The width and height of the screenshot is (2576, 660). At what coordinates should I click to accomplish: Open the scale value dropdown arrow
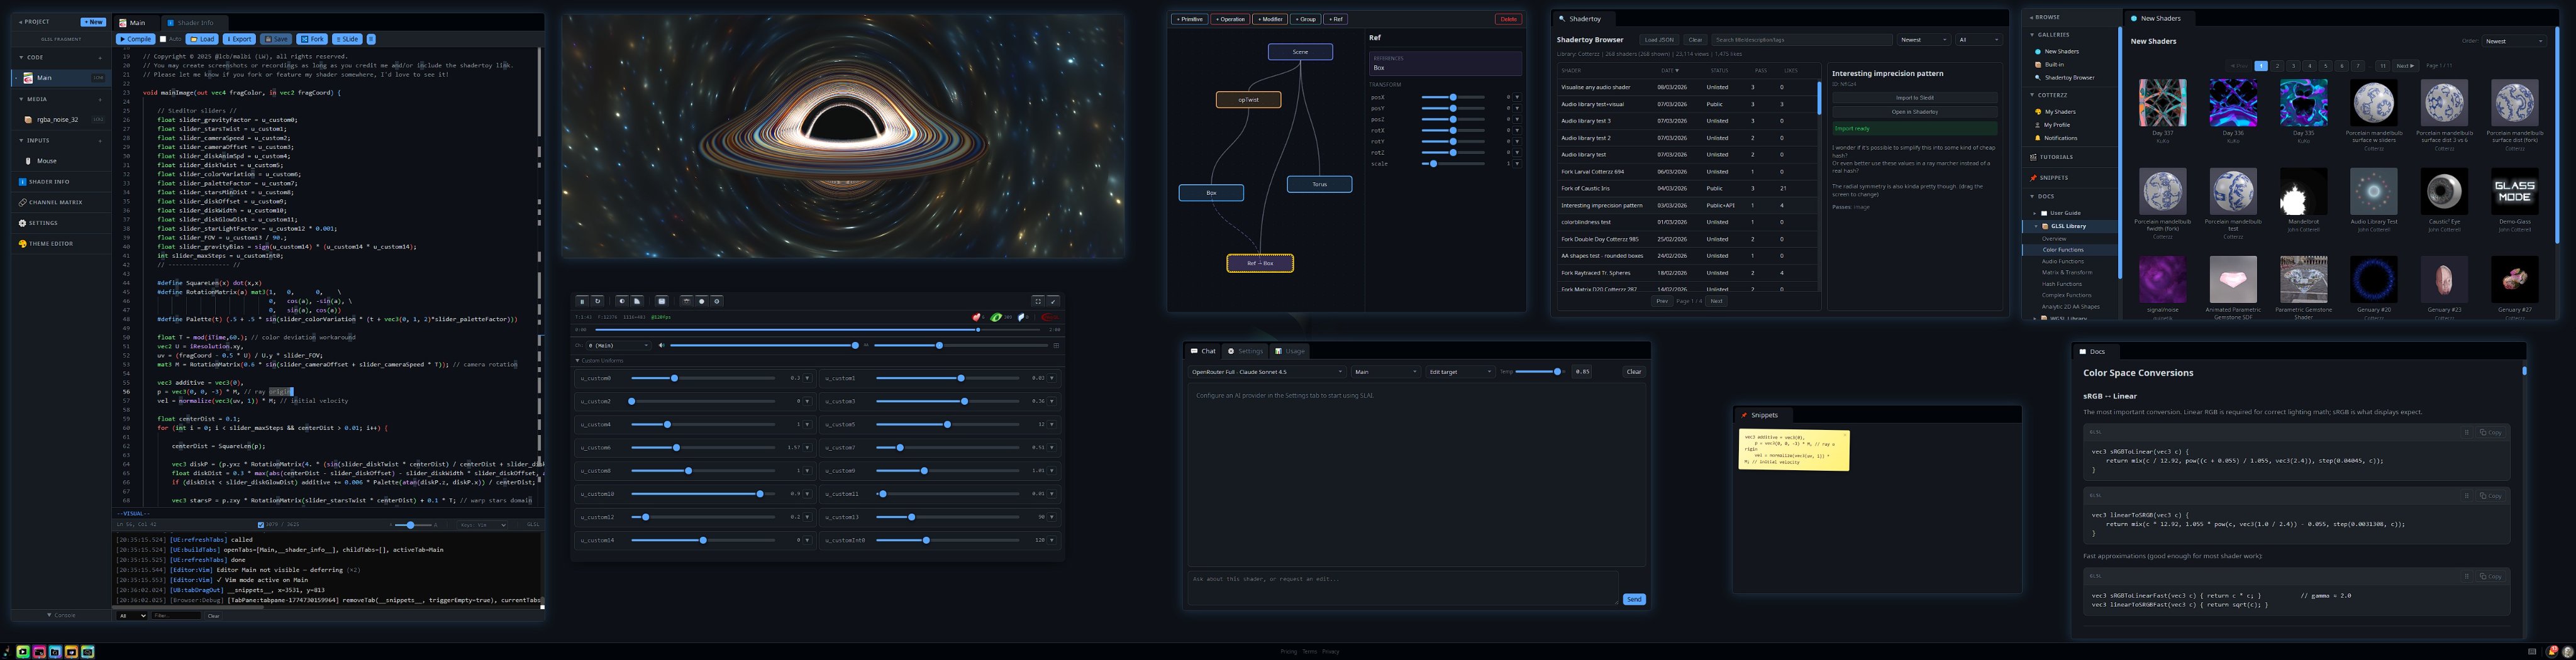point(1517,163)
